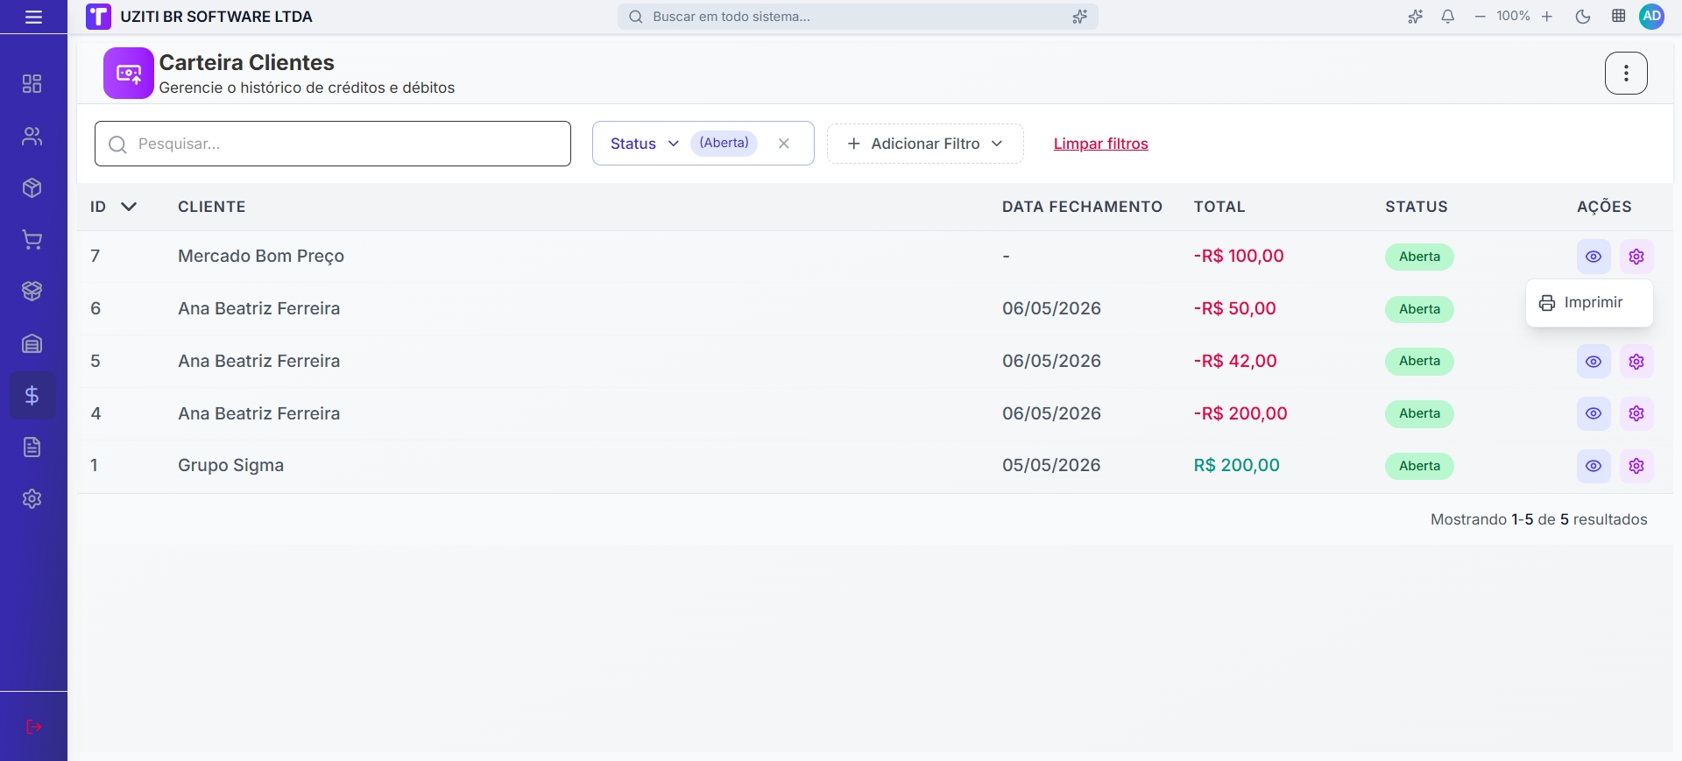The height and width of the screenshot is (761, 1682).
Task: Open the shopping cart sidebar icon
Action: (32, 240)
